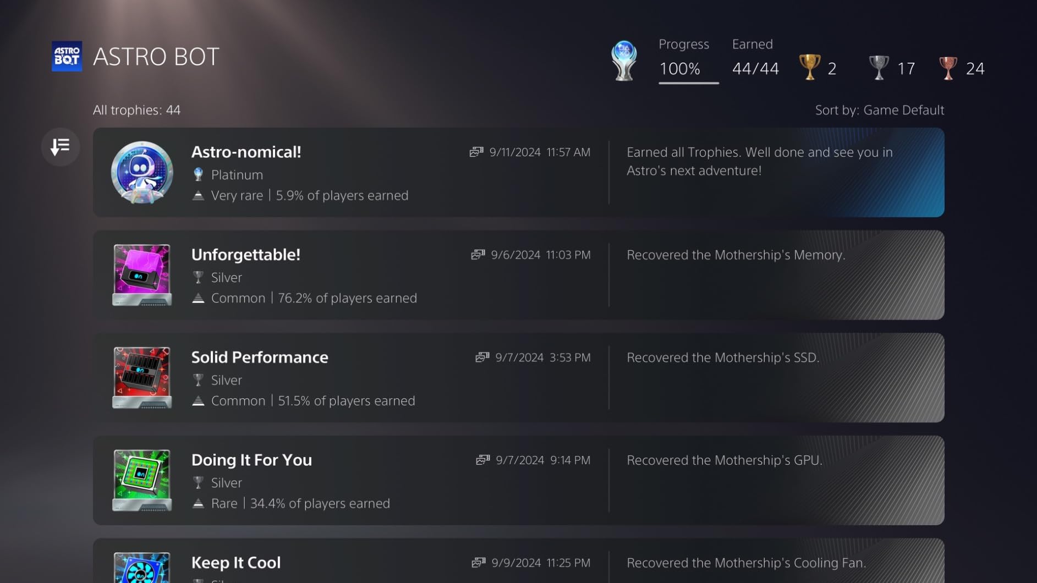
Task: Click the sort options icon button
Action: 60,147
